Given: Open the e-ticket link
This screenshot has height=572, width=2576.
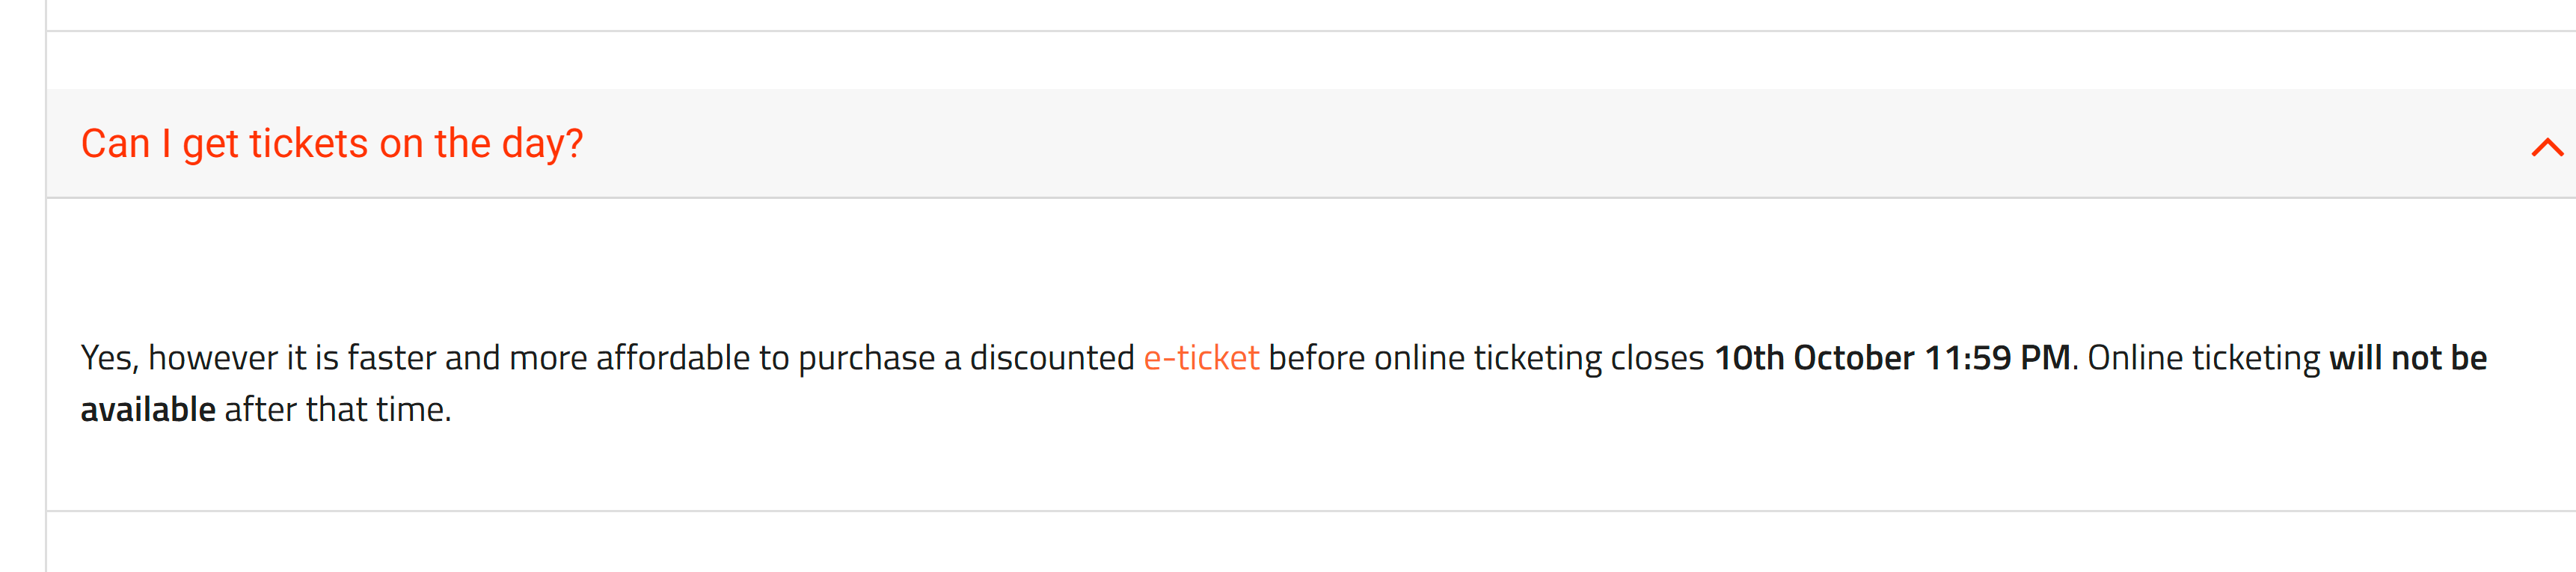Looking at the screenshot, I should [x=1200, y=358].
